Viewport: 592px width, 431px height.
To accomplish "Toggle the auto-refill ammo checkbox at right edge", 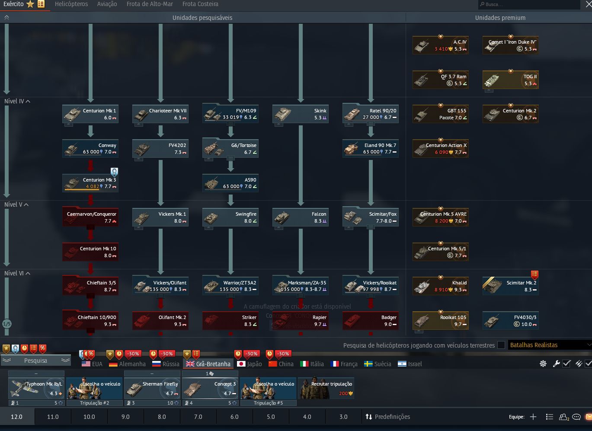I will pyautogui.click(x=588, y=364).
